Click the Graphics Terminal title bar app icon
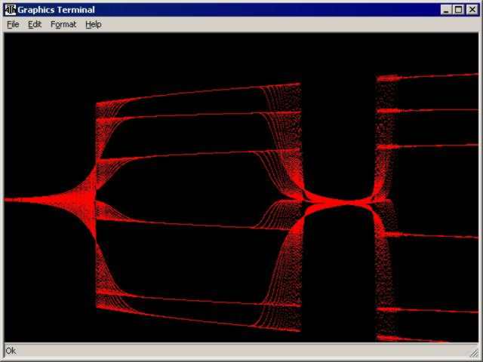This screenshot has width=483, height=362. coord(10,10)
